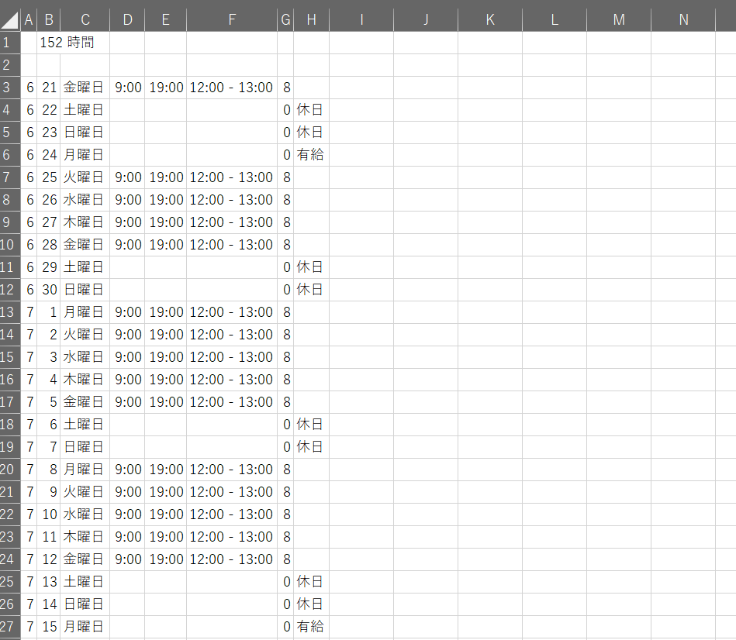Viewport: 736px width, 640px height.
Task: Select row 1 header
Action: (10, 43)
